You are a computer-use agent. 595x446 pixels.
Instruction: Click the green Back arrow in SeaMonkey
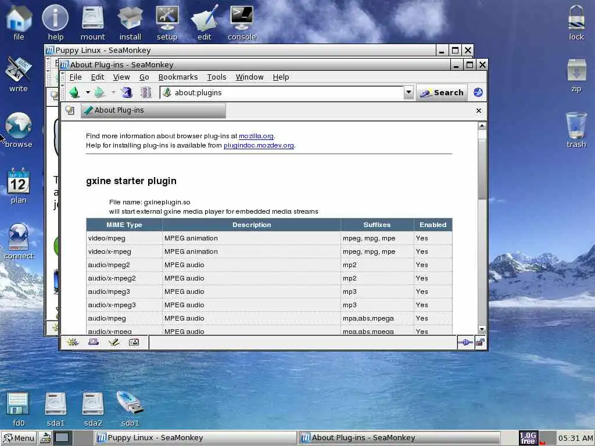pyautogui.click(x=74, y=92)
